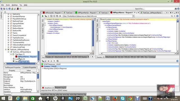Open soapUI help icon in main toolbar
This screenshot has height=101, width=180.
(10, 9)
